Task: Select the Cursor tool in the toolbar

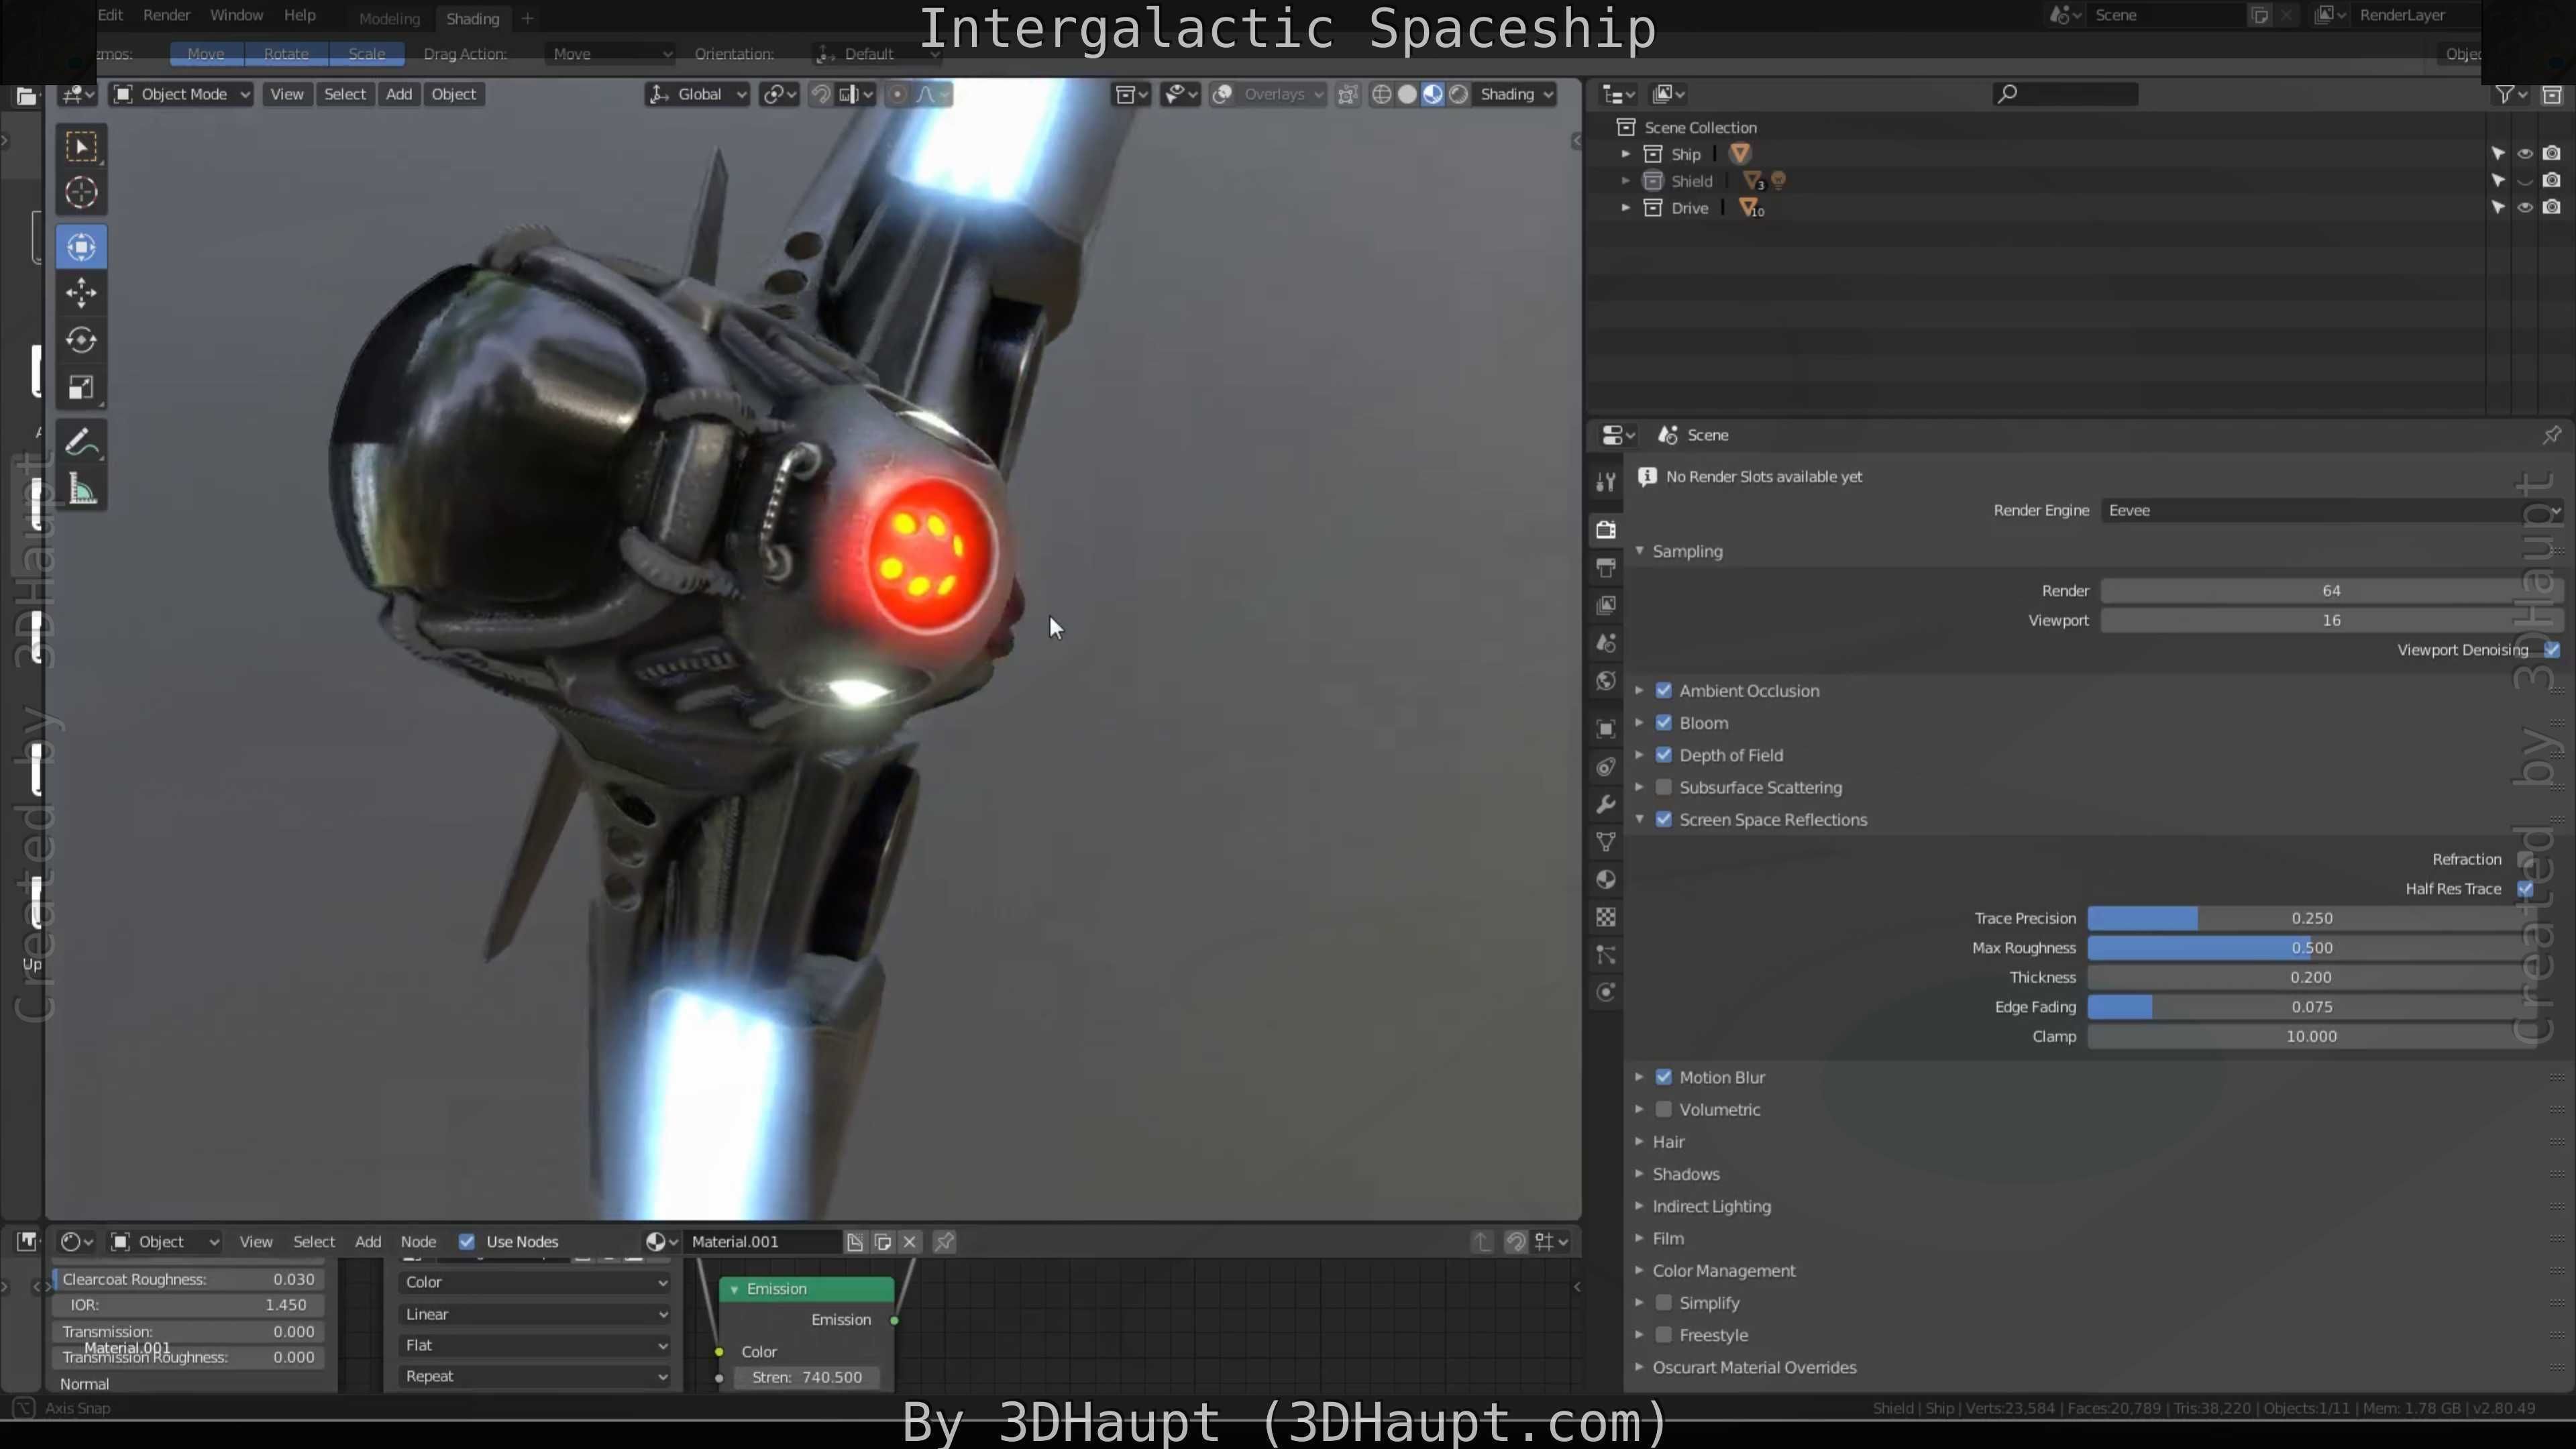Action: click(x=81, y=192)
